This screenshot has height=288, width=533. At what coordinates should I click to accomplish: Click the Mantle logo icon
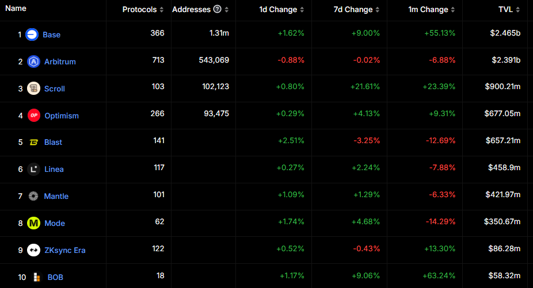pos(34,196)
